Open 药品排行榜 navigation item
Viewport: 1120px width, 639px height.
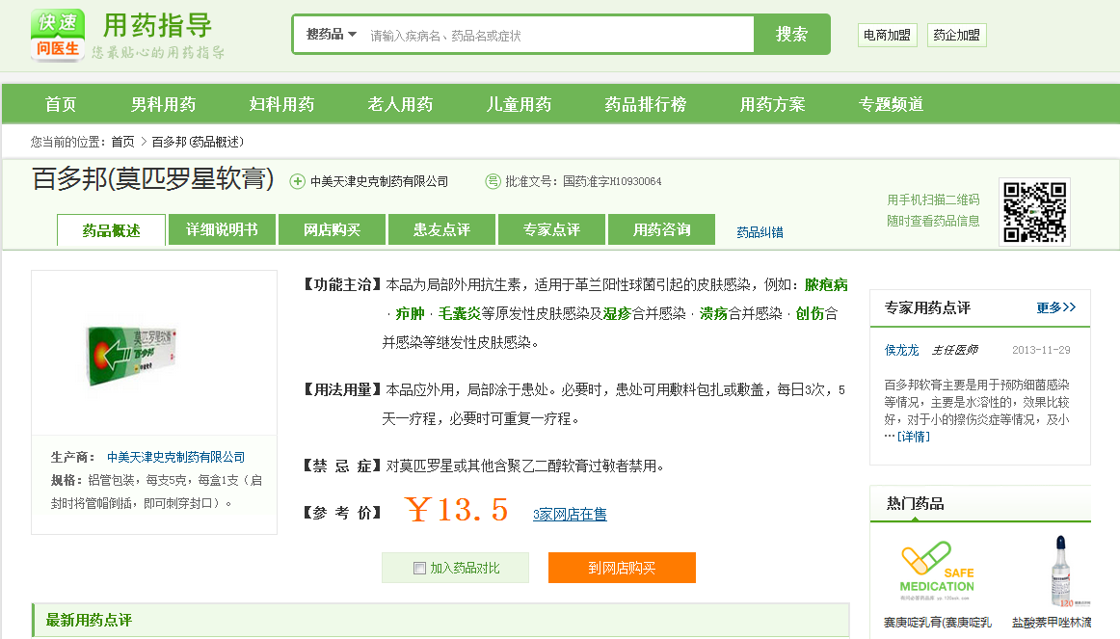point(645,104)
